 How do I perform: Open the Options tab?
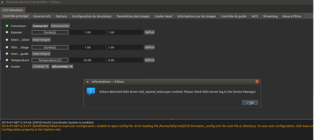[x=61, y=16]
